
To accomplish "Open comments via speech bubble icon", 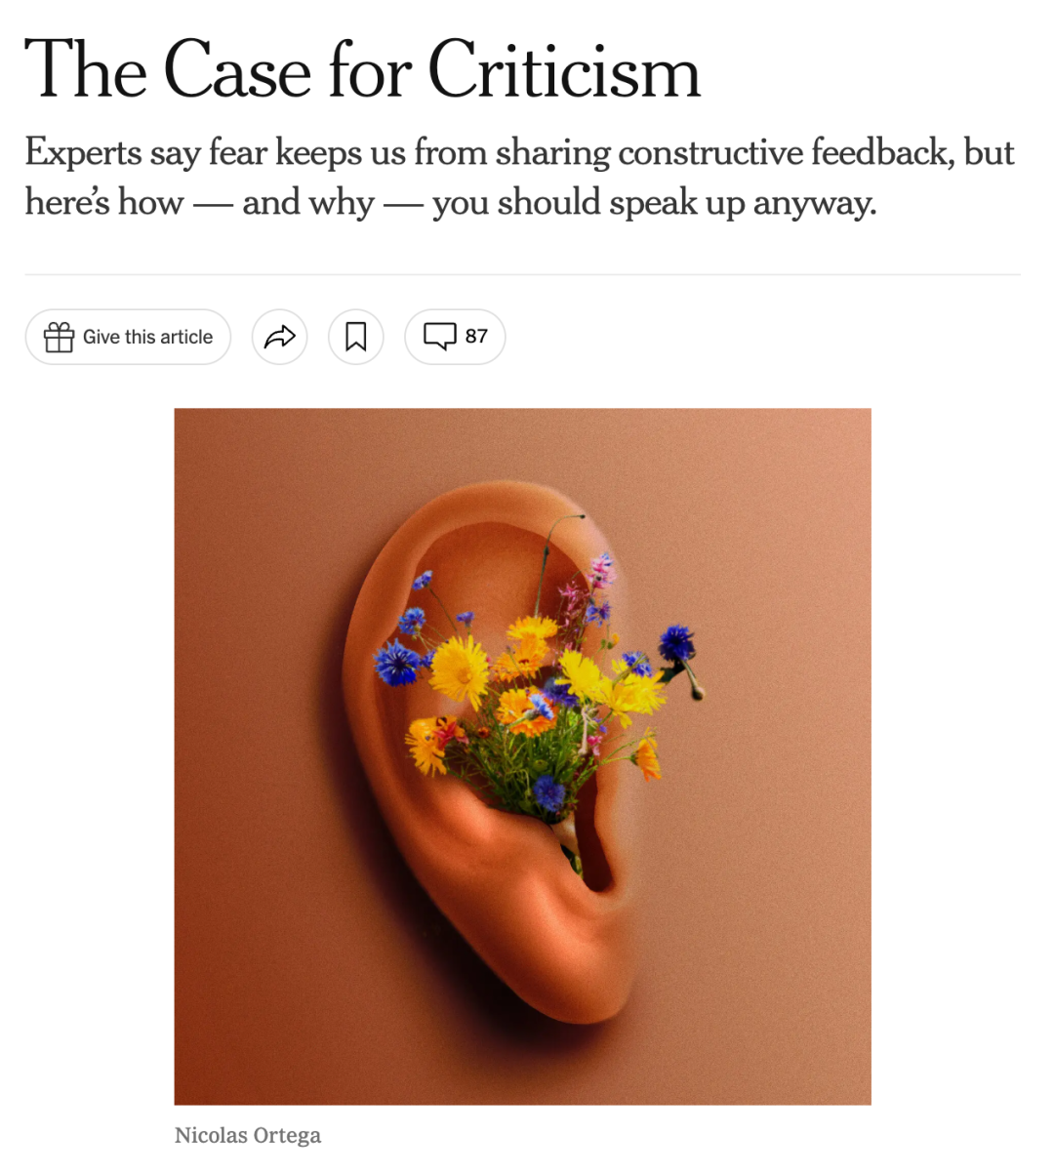I will [439, 336].
